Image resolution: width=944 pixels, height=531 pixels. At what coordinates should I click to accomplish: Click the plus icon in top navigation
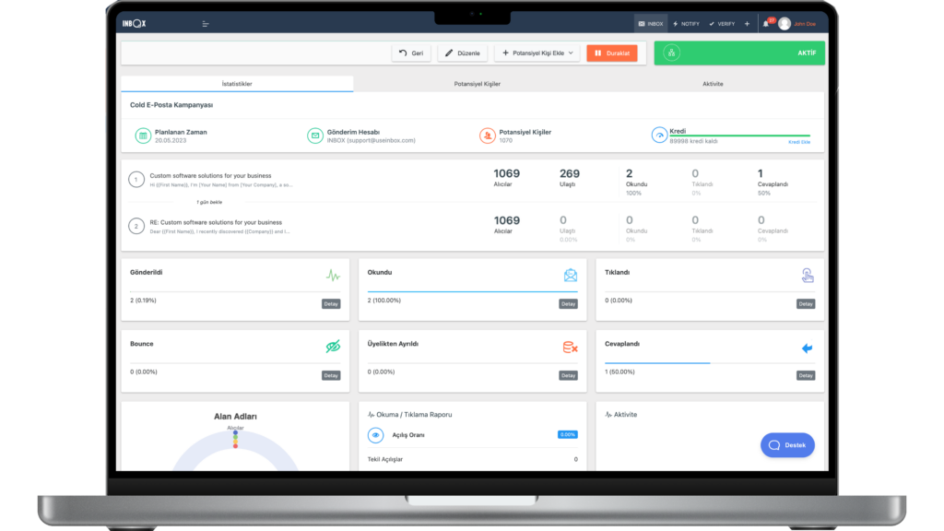click(x=747, y=24)
